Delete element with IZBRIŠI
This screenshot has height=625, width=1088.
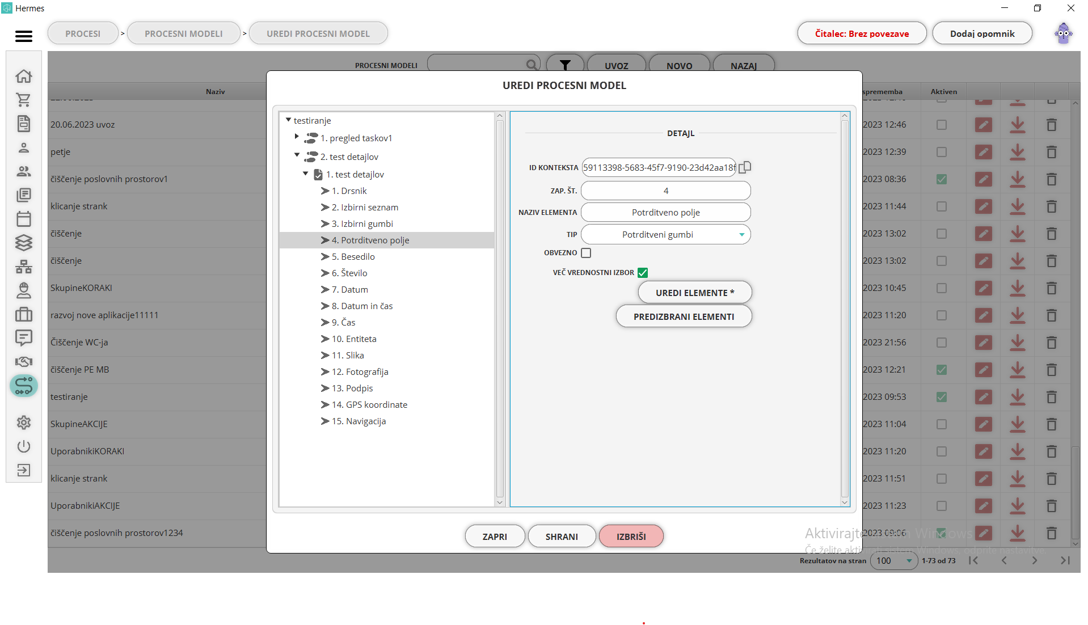click(631, 537)
